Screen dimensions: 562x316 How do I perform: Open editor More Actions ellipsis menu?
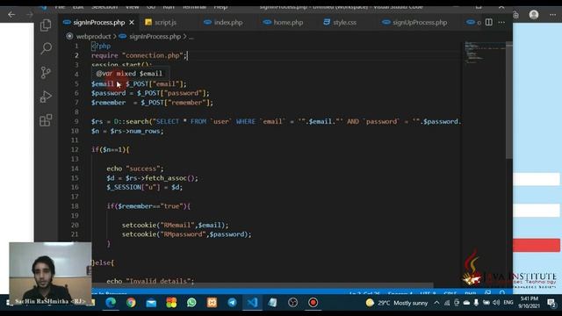(501, 22)
